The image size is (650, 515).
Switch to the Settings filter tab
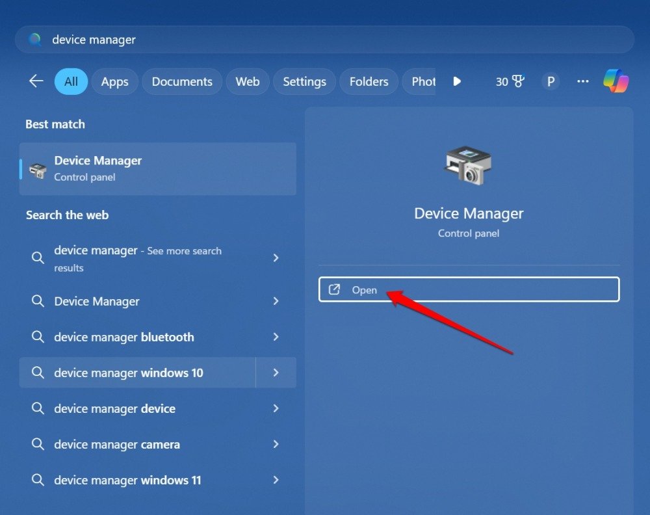coord(304,81)
